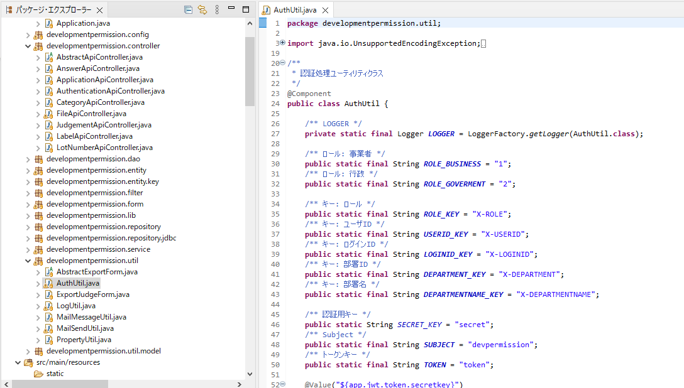Image resolution: width=684 pixels, height=388 pixels.
Task: Select FileApiController.java in the tree
Action: tap(91, 114)
